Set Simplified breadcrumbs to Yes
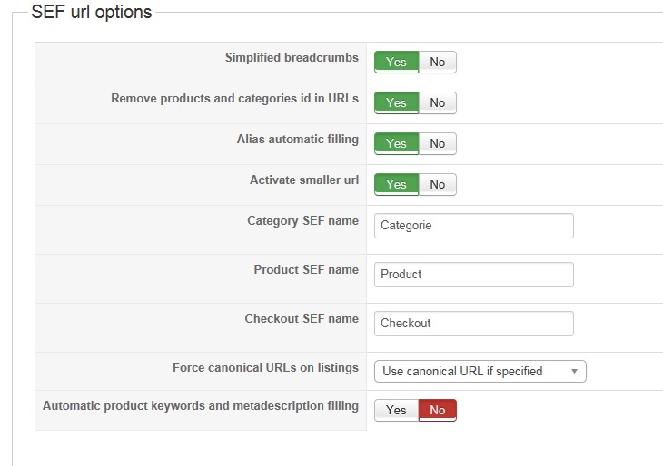The width and height of the screenshot is (663, 466). 396,62
